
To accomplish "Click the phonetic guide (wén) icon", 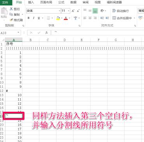I will (x=76, y=18).
